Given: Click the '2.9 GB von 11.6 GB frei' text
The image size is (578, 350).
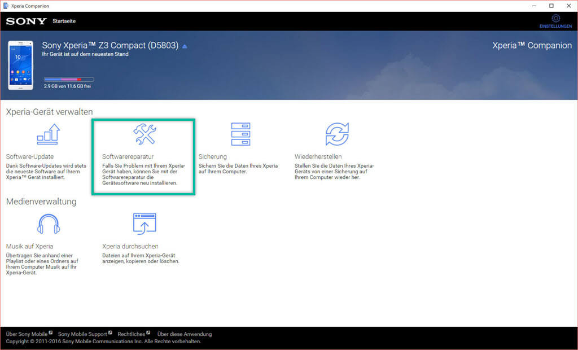Looking at the screenshot, I should [68, 86].
